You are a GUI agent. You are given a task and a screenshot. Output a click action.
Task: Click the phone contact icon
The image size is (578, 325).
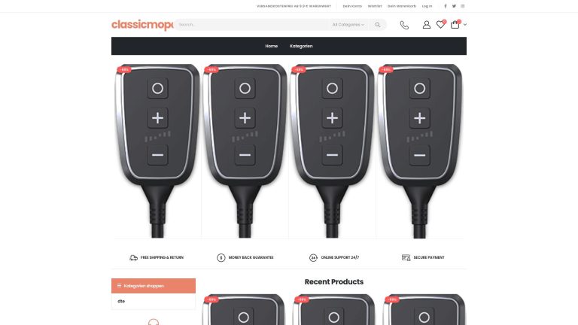tap(404, 25)
